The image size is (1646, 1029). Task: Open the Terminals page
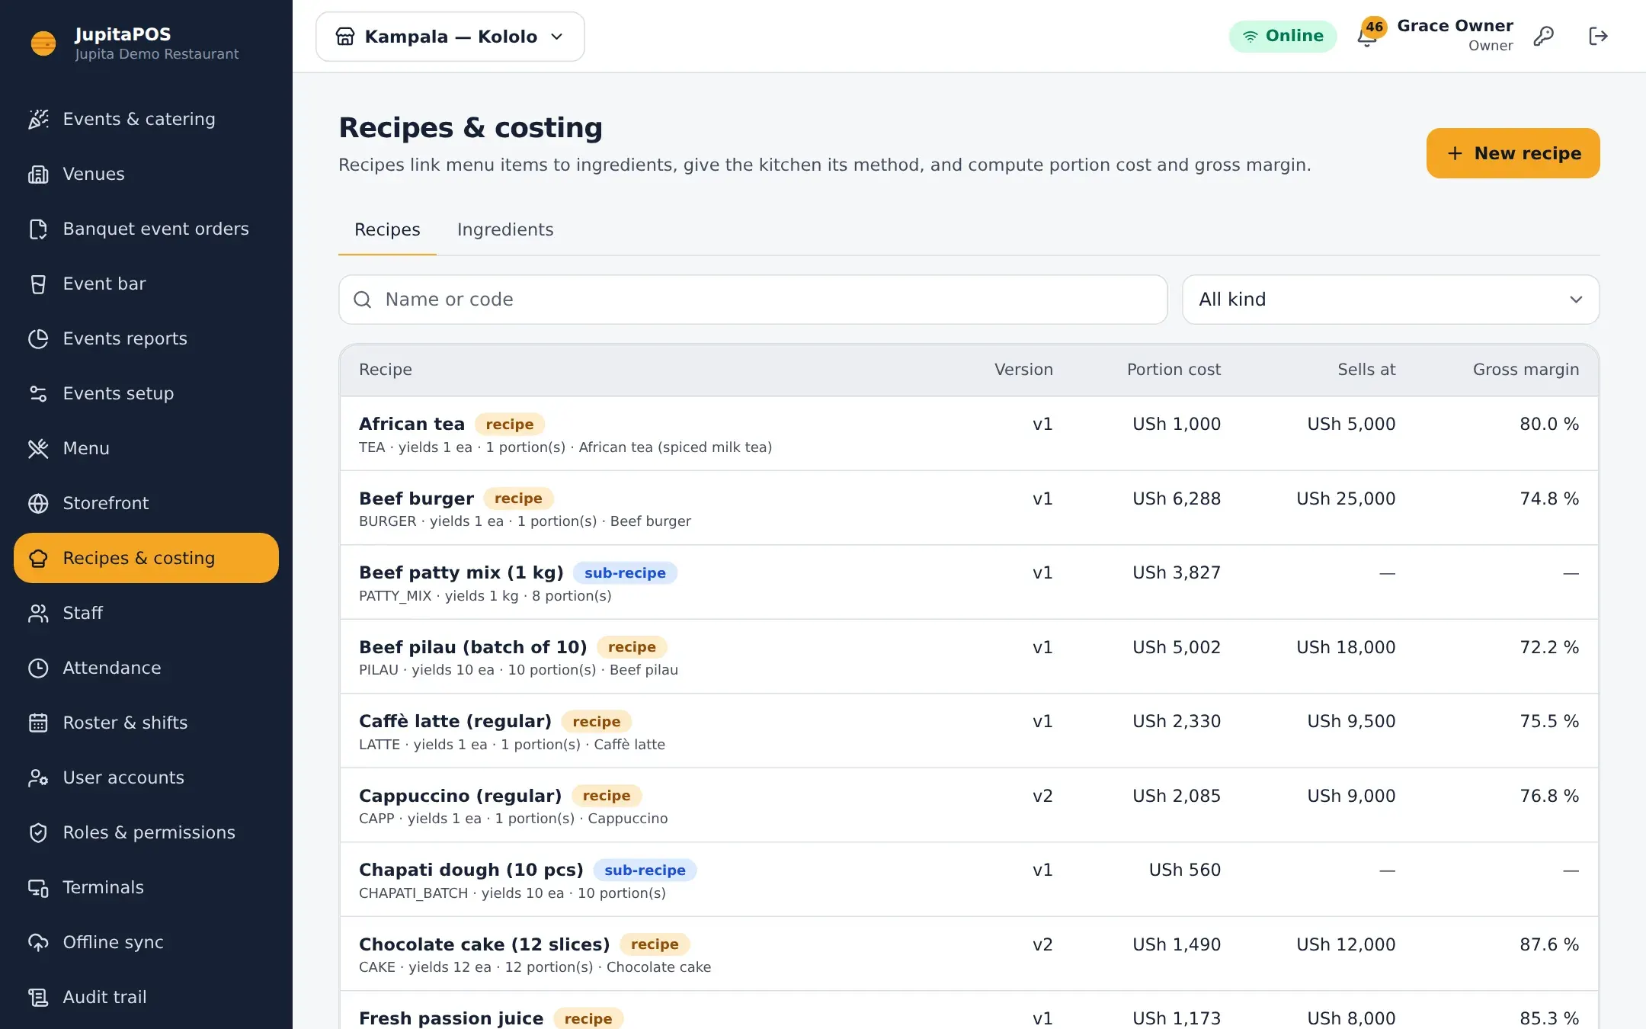pyautogui.click(x=146, y=887)
